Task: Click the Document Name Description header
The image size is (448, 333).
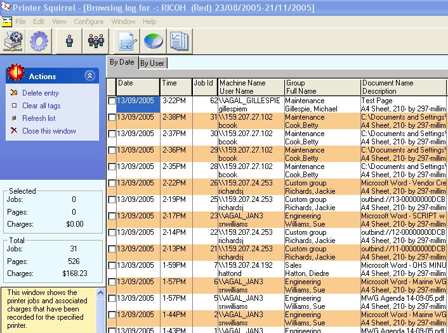Action: pyautogui.click(x=404, y=87)
